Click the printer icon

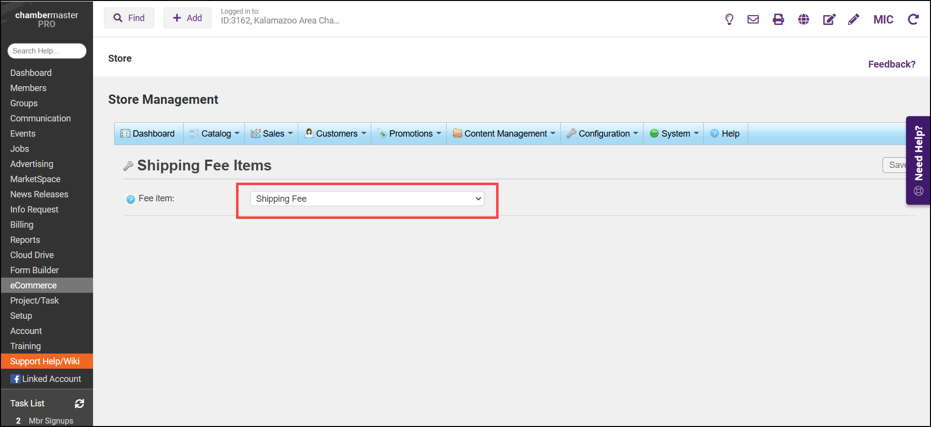778,20
